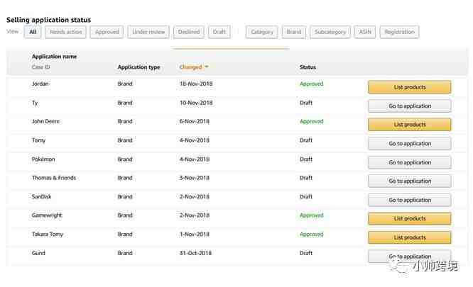The height and width of the screenshot is (287, 473).
Task: Filter by ASIN type
Action: pos(365,32)
